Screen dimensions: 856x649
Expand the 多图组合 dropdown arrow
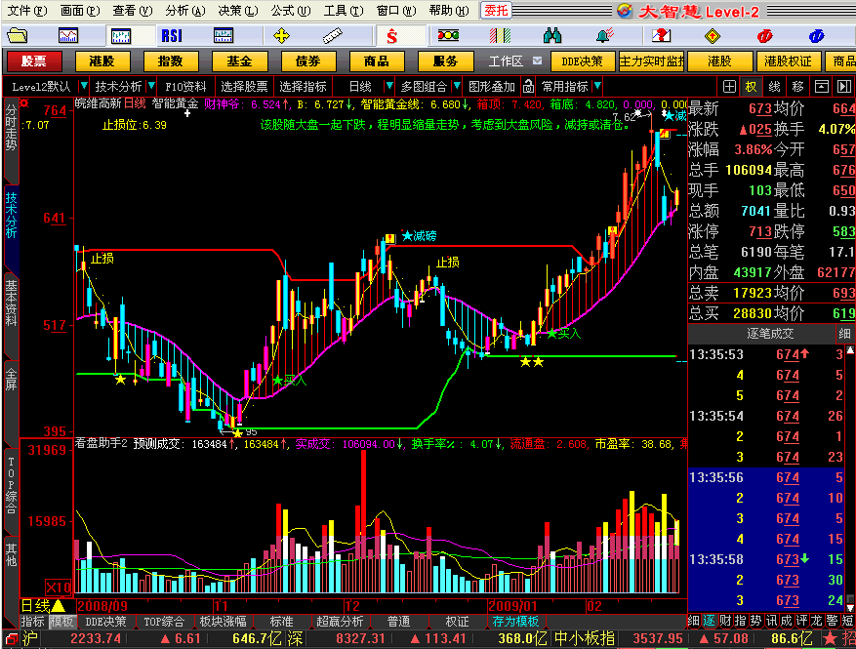tap(457, 86)
